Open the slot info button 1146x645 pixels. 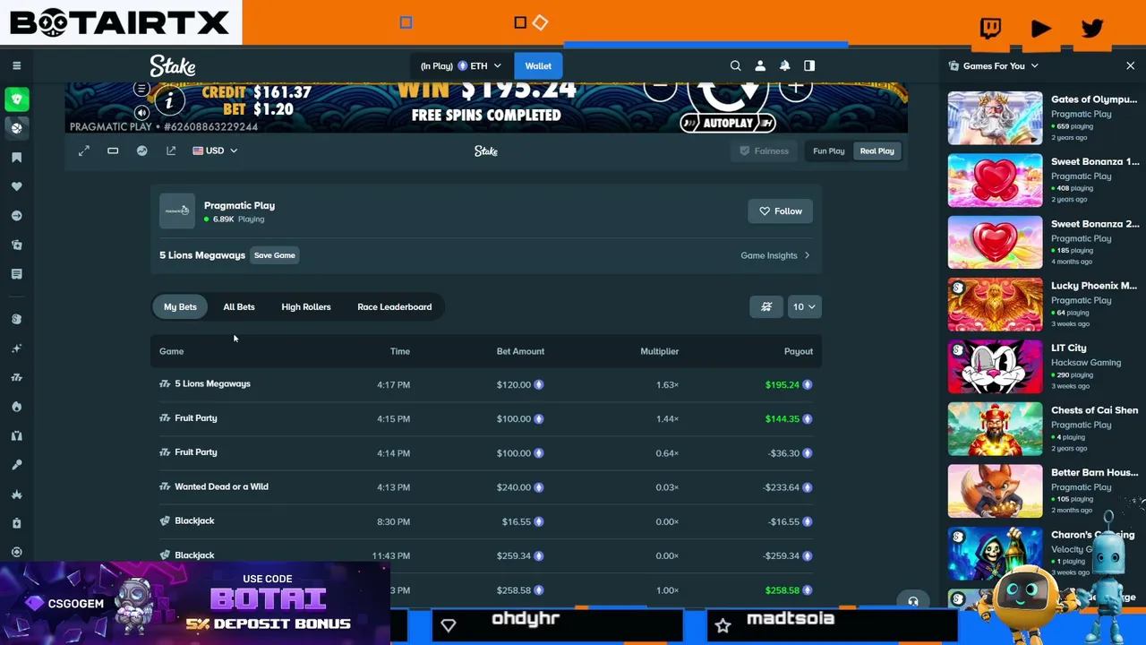[x=168, y=101]
